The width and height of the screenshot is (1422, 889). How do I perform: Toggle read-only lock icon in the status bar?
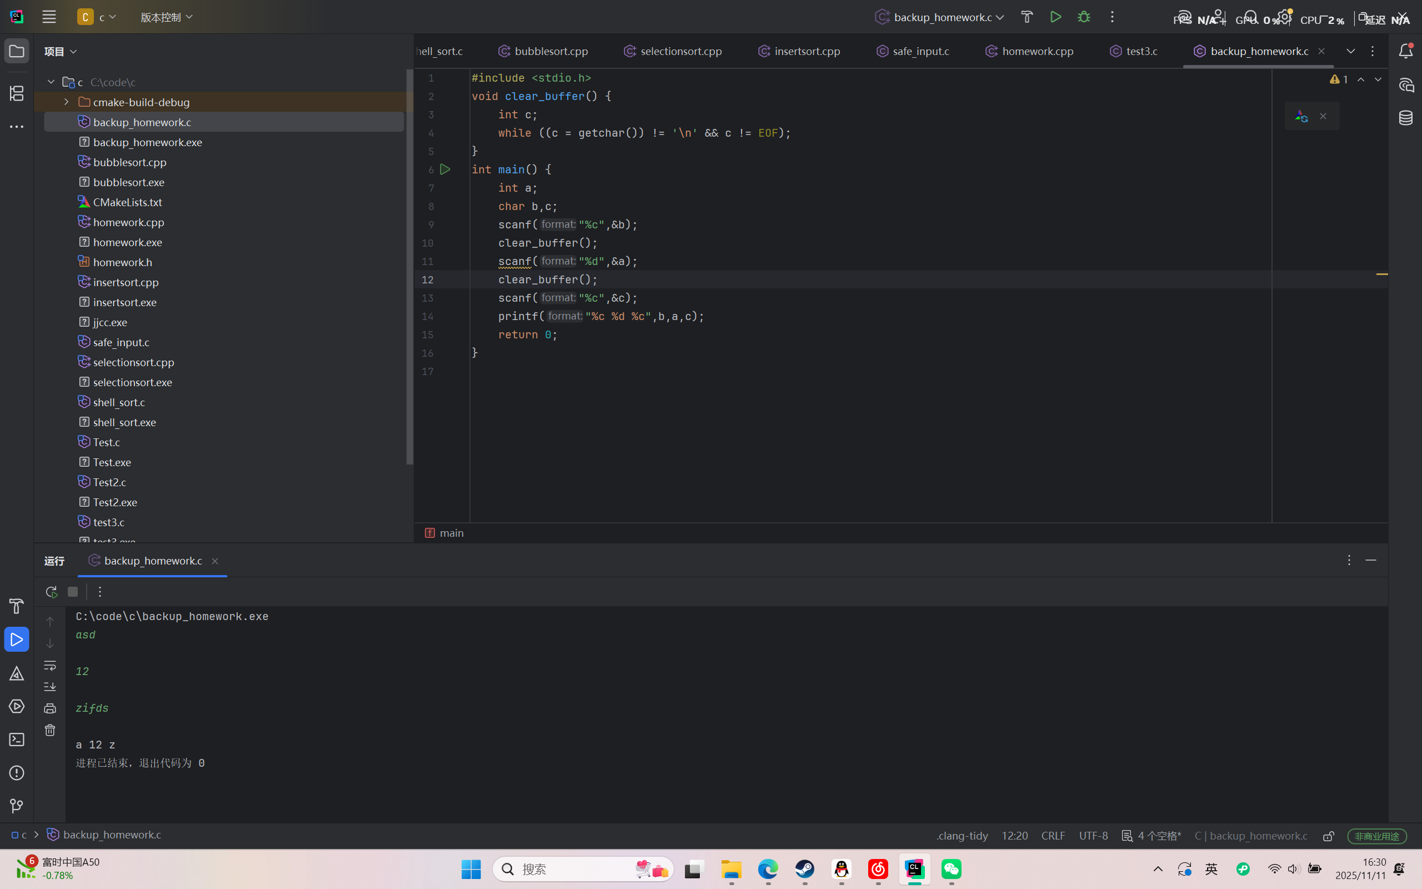[x=1328, y=836]
